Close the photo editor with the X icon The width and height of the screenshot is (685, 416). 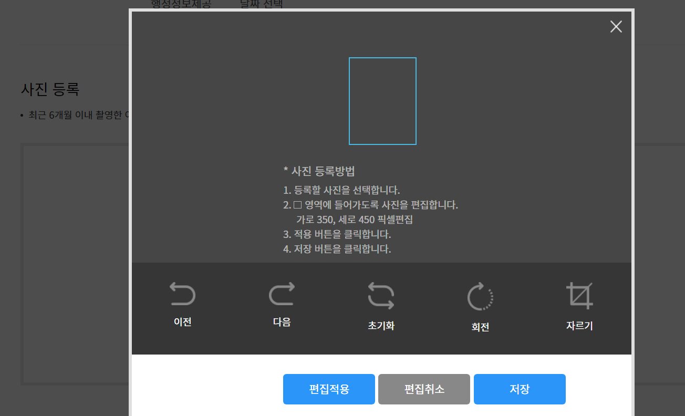(616, 27)
